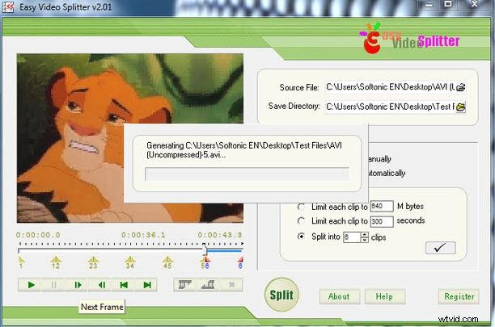Click split marker 34 on the timeline
Screen dimensions: 495x327
pyautogui.click(x=130, y=262)
